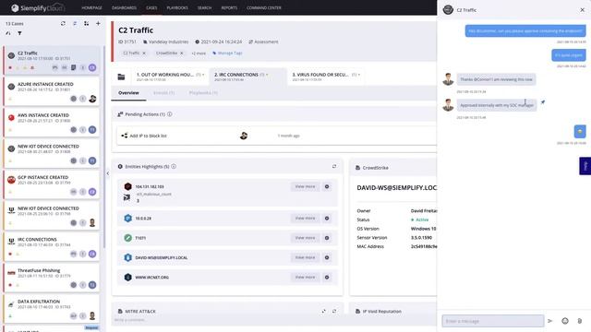Refresh the Entities Highlights widget
This screenshot has height=332, width=591.
334,166
